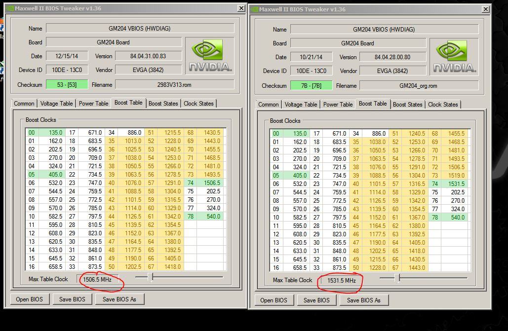Image resolution: width=508 pixels, height=331 pixels.
Task: Select cell 1443.0 at index 67, right table
Action: pos(415,267)
